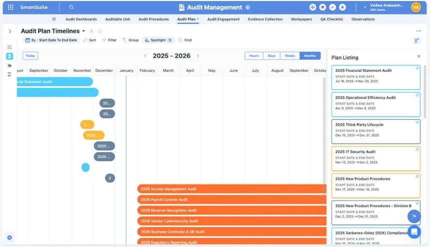
Task: Open the Evidence Collection tab
Action: [x=265, y=19]
